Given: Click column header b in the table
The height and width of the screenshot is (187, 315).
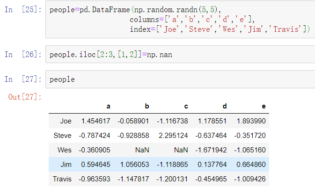Looking at the screenshot, I should point(147,106).
